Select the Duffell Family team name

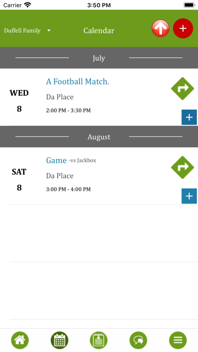click(x=22, y=30)
